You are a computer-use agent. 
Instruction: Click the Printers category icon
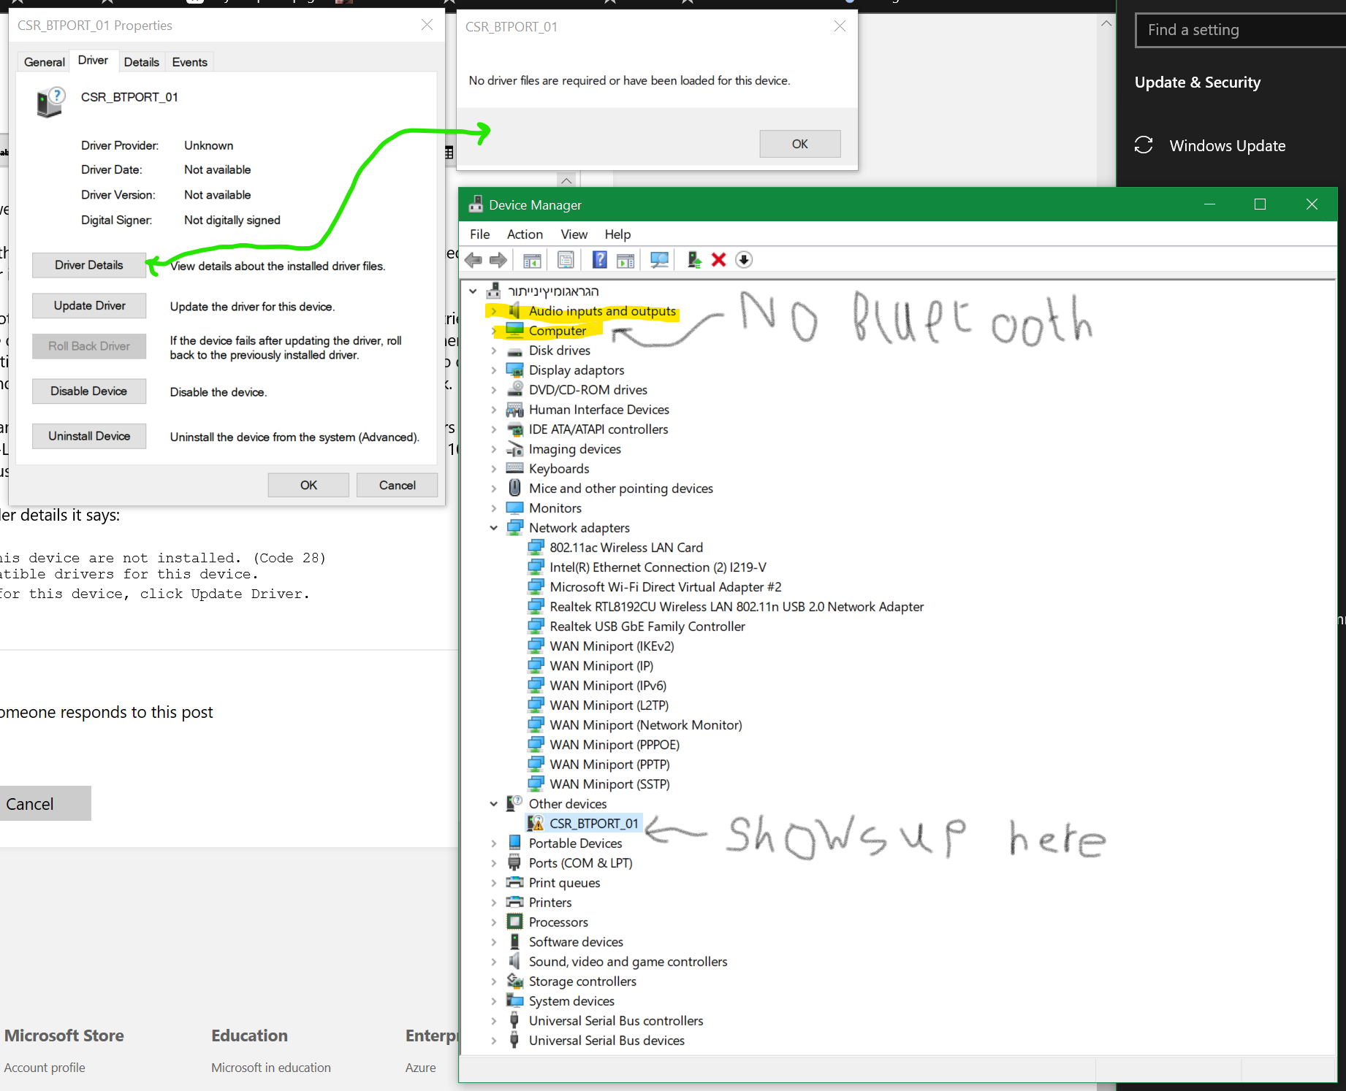click(515, 902)
